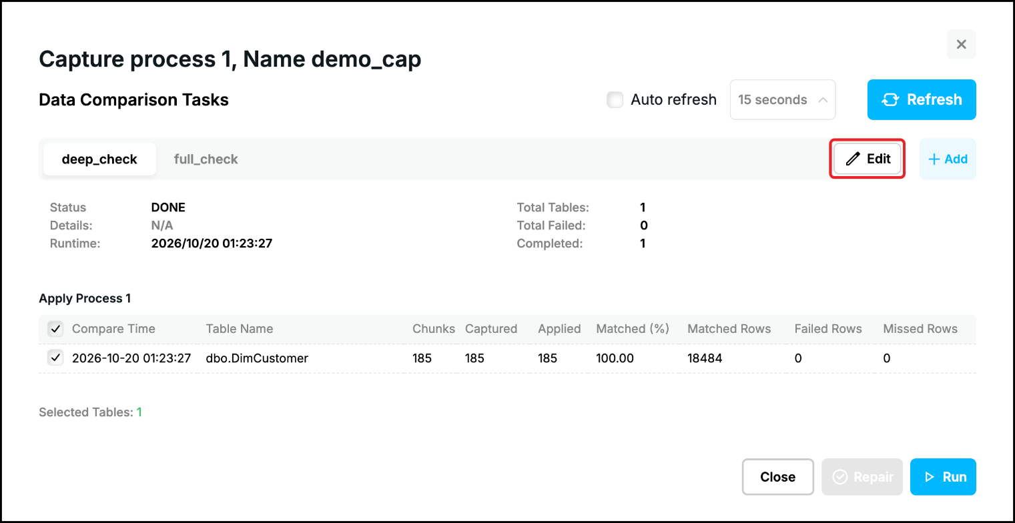Click the Matched Rows column header
This screenshot has width=1015, height=523.
[729, 329]
